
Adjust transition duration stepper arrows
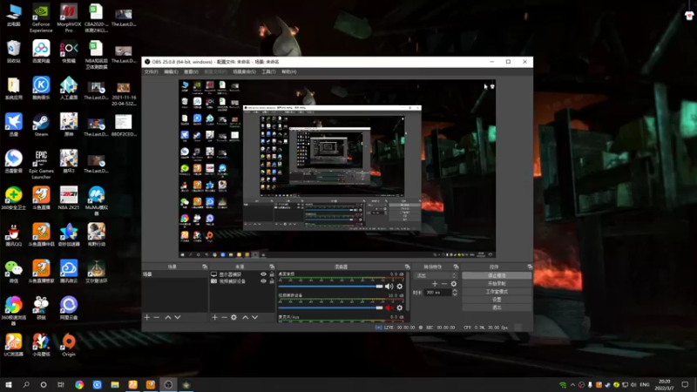point(454,292)
